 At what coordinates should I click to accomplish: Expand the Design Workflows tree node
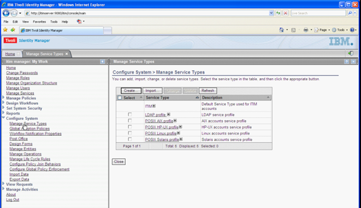pos(3,103)
